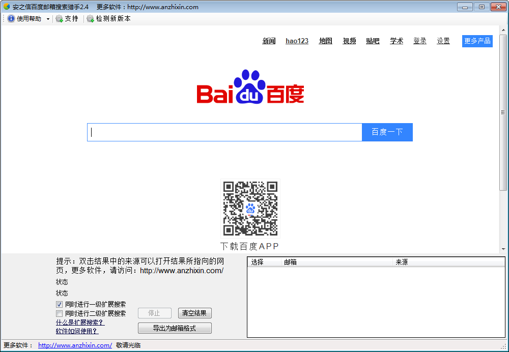The image size is (509, 352).
Task: Uncheck 同时进行一级扩展搜索 checkbox
Action: [59, 304]
